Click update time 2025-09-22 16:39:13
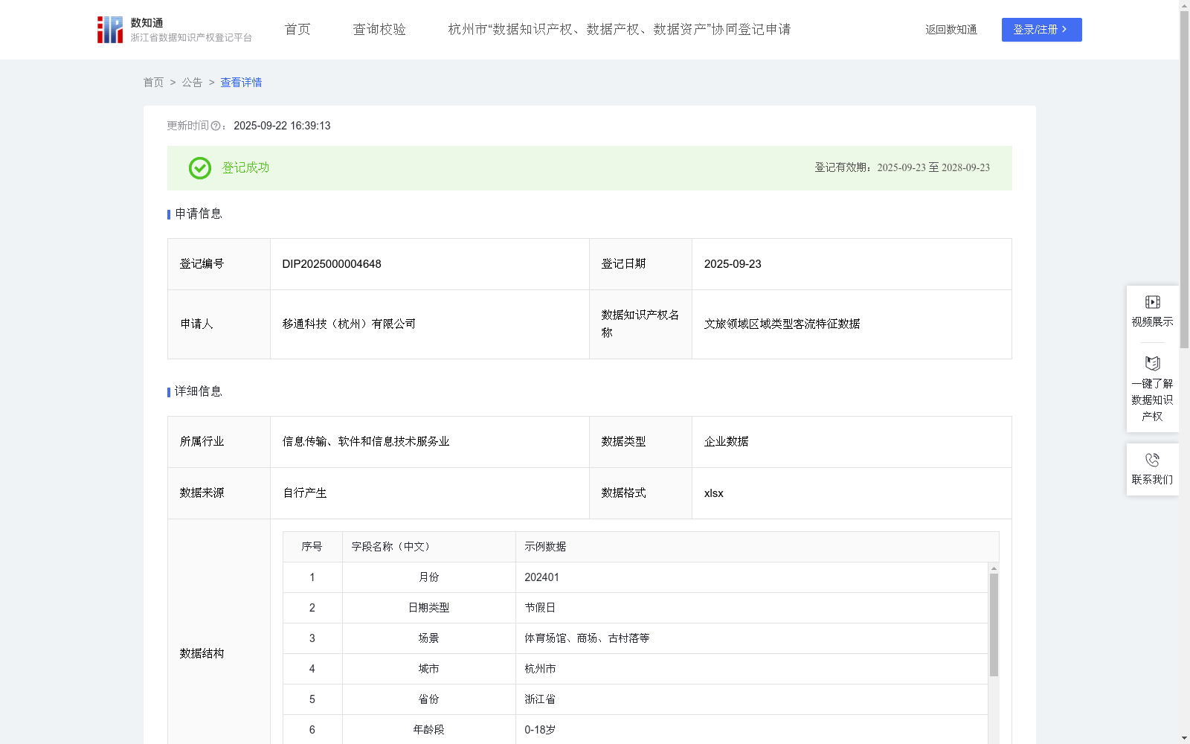The height and width of the screenshot is (744, 1190). pos(282,126)
